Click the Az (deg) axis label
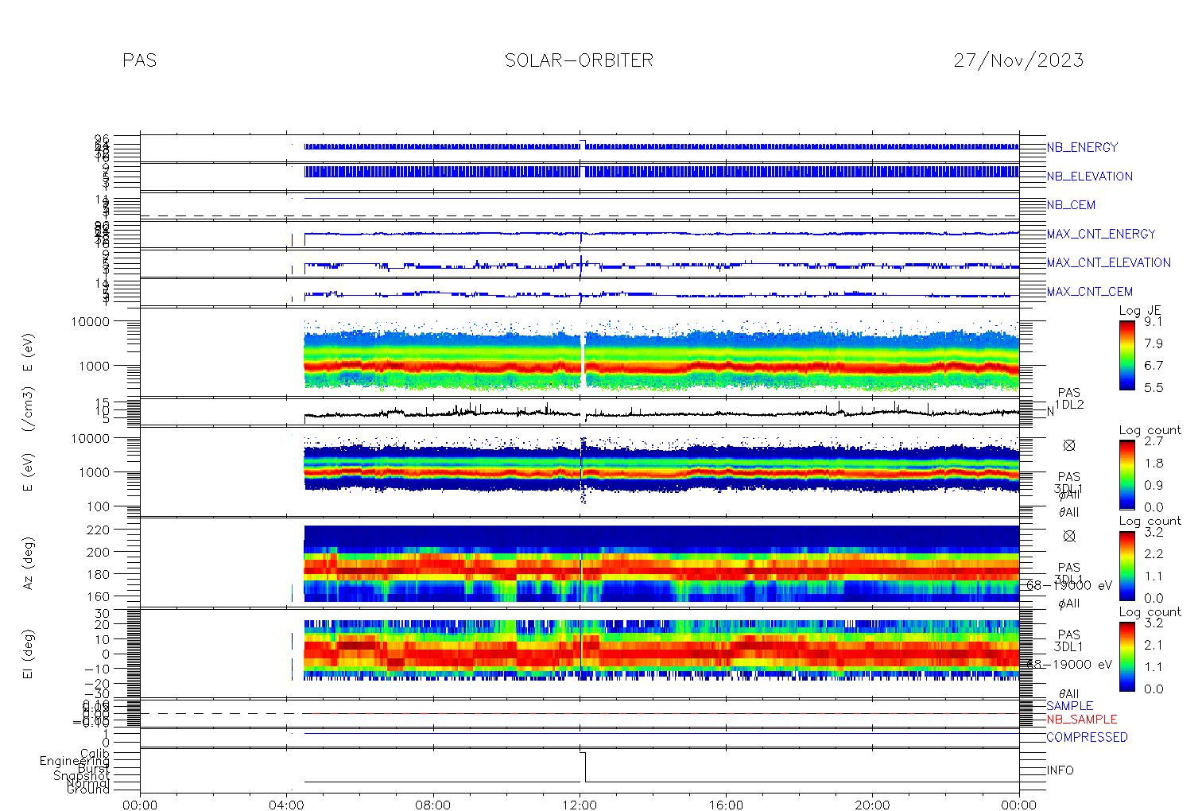Image resolution: width=1202 pixels, height=811 pixels. pos(29,563)
